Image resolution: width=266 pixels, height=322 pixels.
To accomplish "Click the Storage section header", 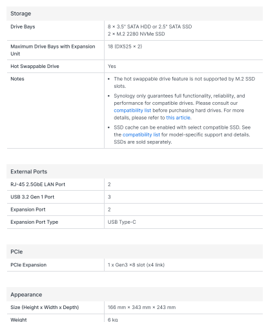I will pos(134,14).
